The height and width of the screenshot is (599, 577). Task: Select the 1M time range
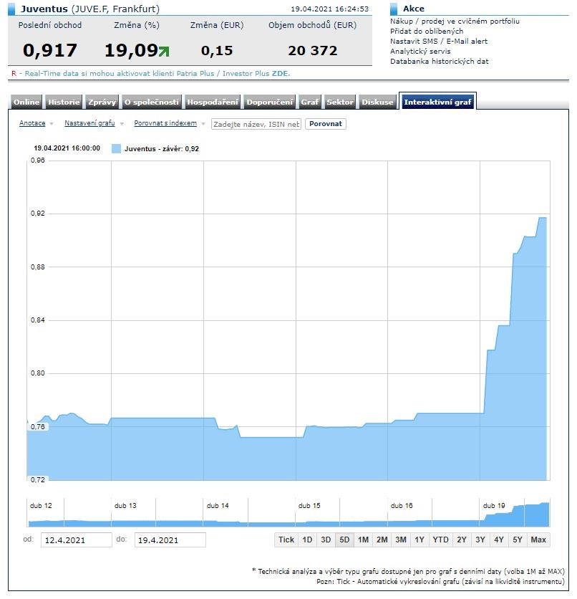363,540
